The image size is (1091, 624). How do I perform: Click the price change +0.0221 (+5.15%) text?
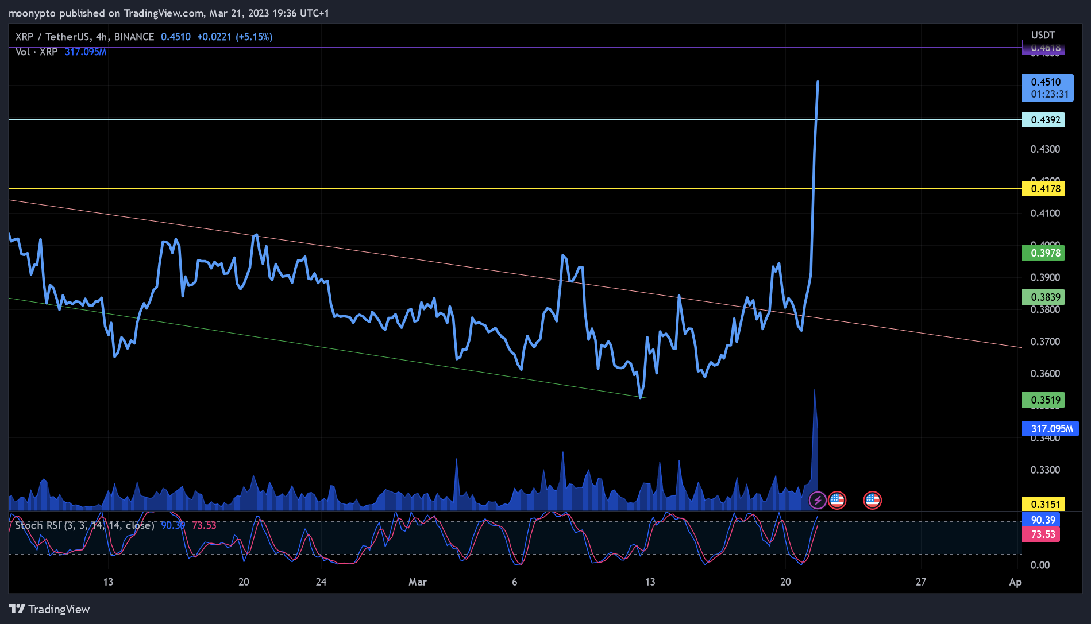(x=235, y=37)
